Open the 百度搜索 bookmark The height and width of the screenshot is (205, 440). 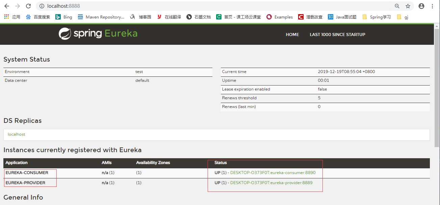click(x=38, y=17)
